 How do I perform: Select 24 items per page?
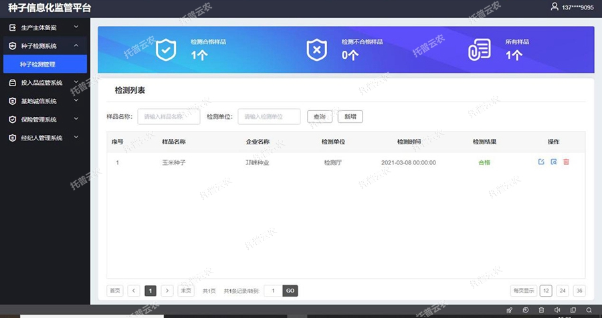tap(563, 291)
